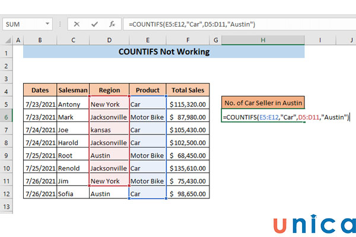Select the column F header
This screenshot has height=237, width=356.
pos(187,40)
